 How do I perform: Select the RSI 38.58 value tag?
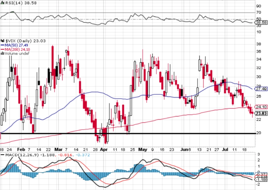click(x=261, y=22)
